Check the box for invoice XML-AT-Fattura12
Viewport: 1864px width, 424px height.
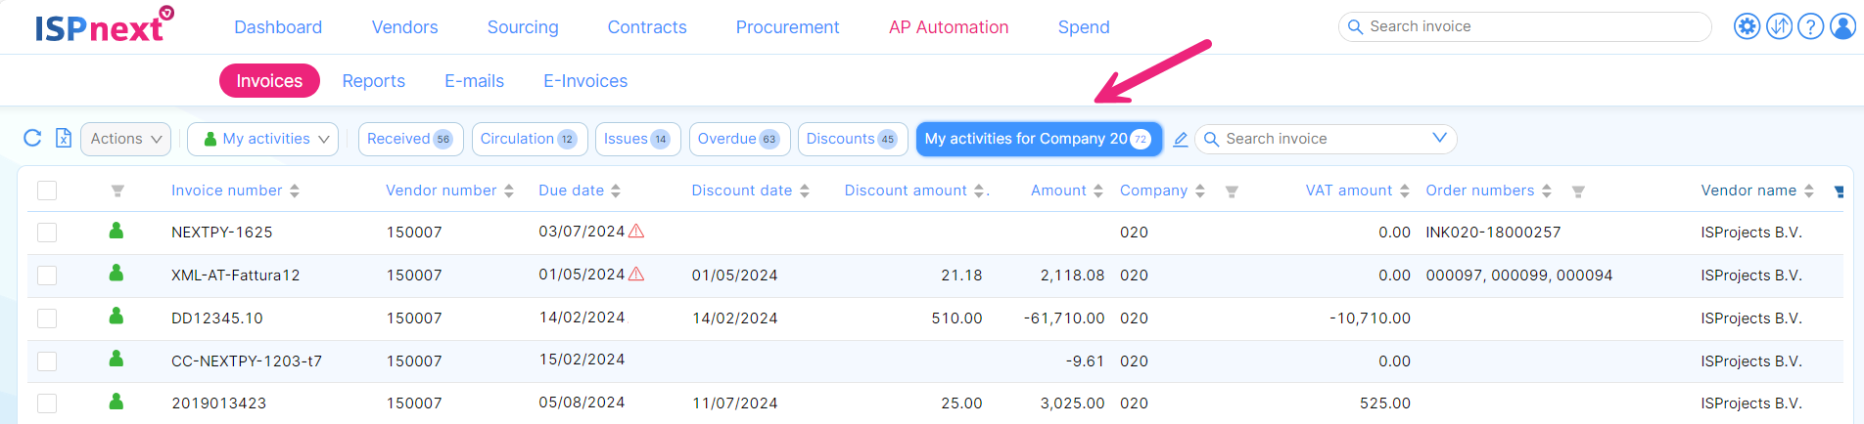(47, 276)
